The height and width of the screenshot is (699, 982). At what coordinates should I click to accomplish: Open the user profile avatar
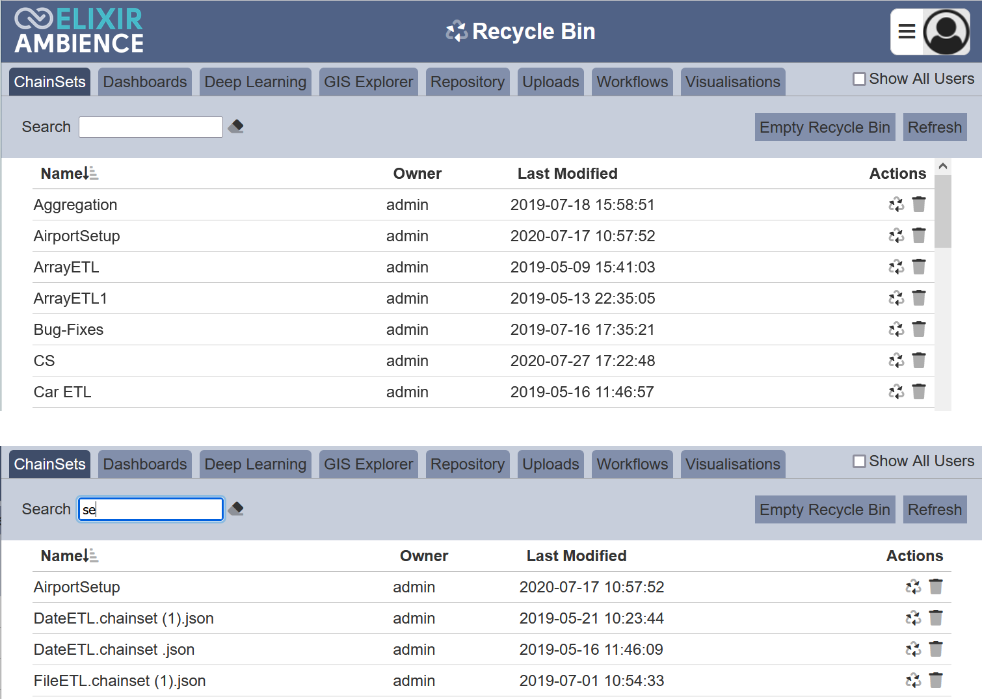946,32
